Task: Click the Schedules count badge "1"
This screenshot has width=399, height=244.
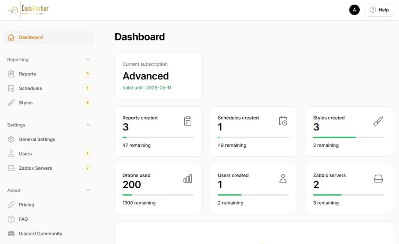Action: (x=87, y=88)
